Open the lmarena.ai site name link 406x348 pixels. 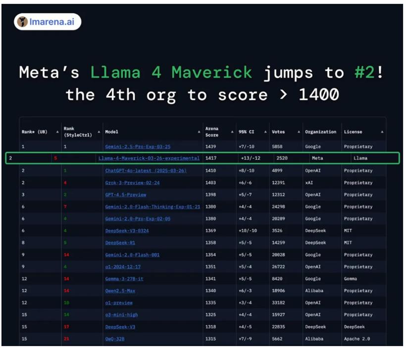[x=52, y=22]
